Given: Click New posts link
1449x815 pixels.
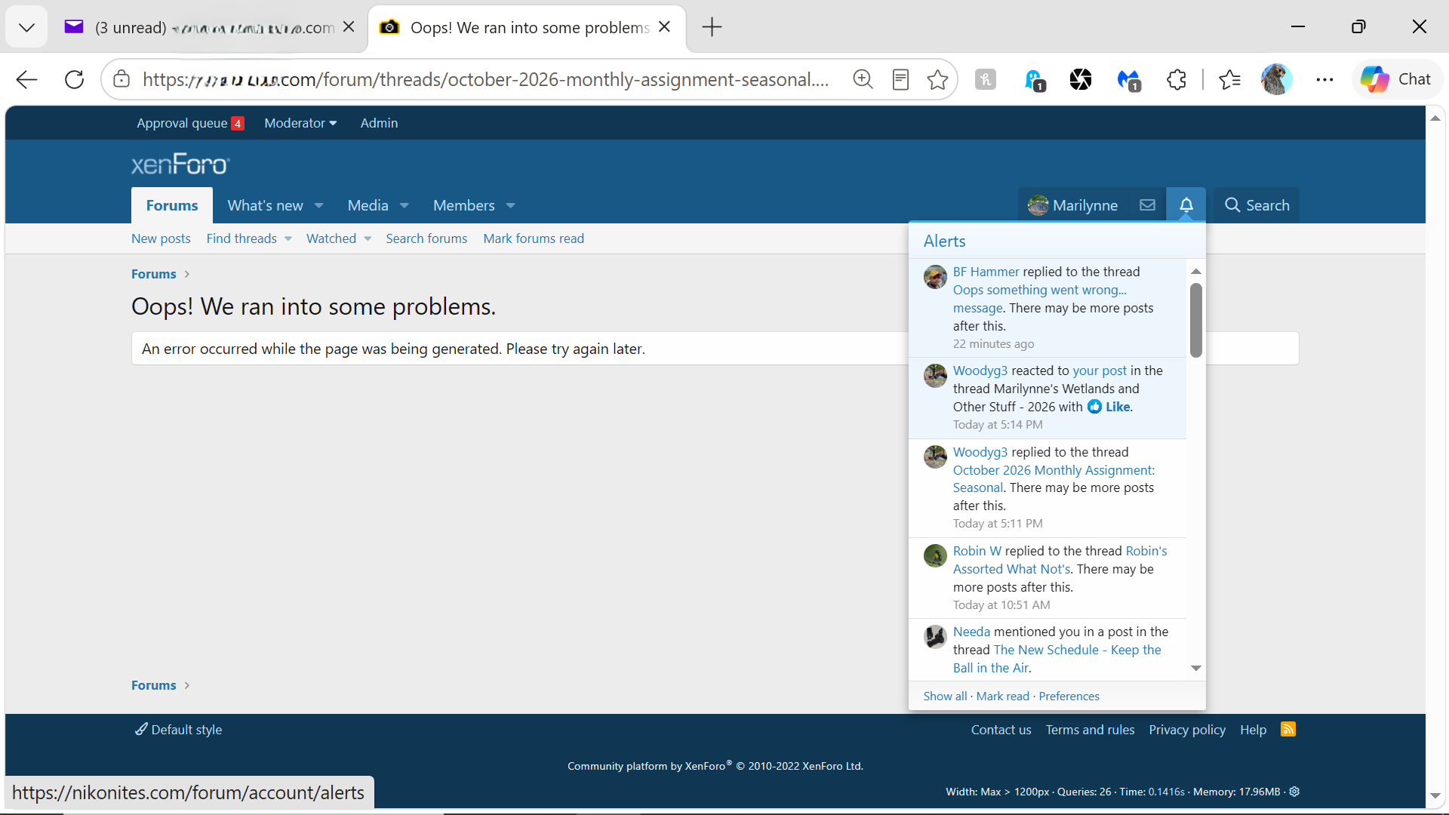Looking at the screenshot, I should 161,238.
